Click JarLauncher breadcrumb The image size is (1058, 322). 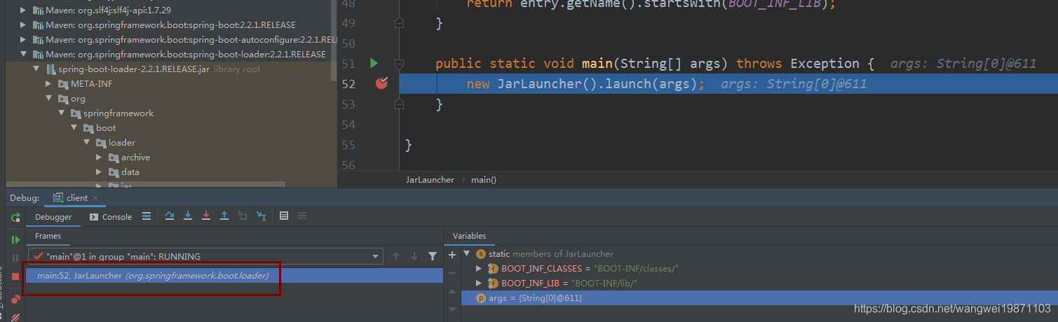[x=430, y=180]
